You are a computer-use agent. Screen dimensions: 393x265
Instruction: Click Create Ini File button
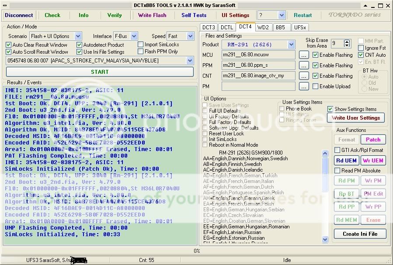(360, 234)
